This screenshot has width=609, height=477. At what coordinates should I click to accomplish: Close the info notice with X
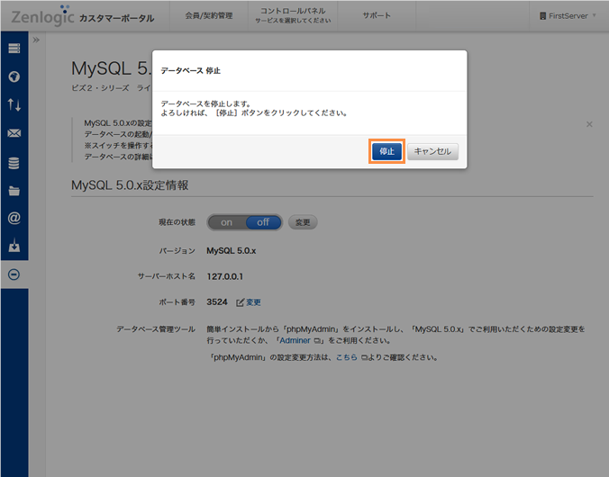(x=589, y=124)
